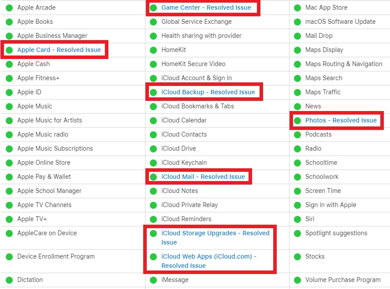Click the status dot next to Stocks

tap(297, 257)
